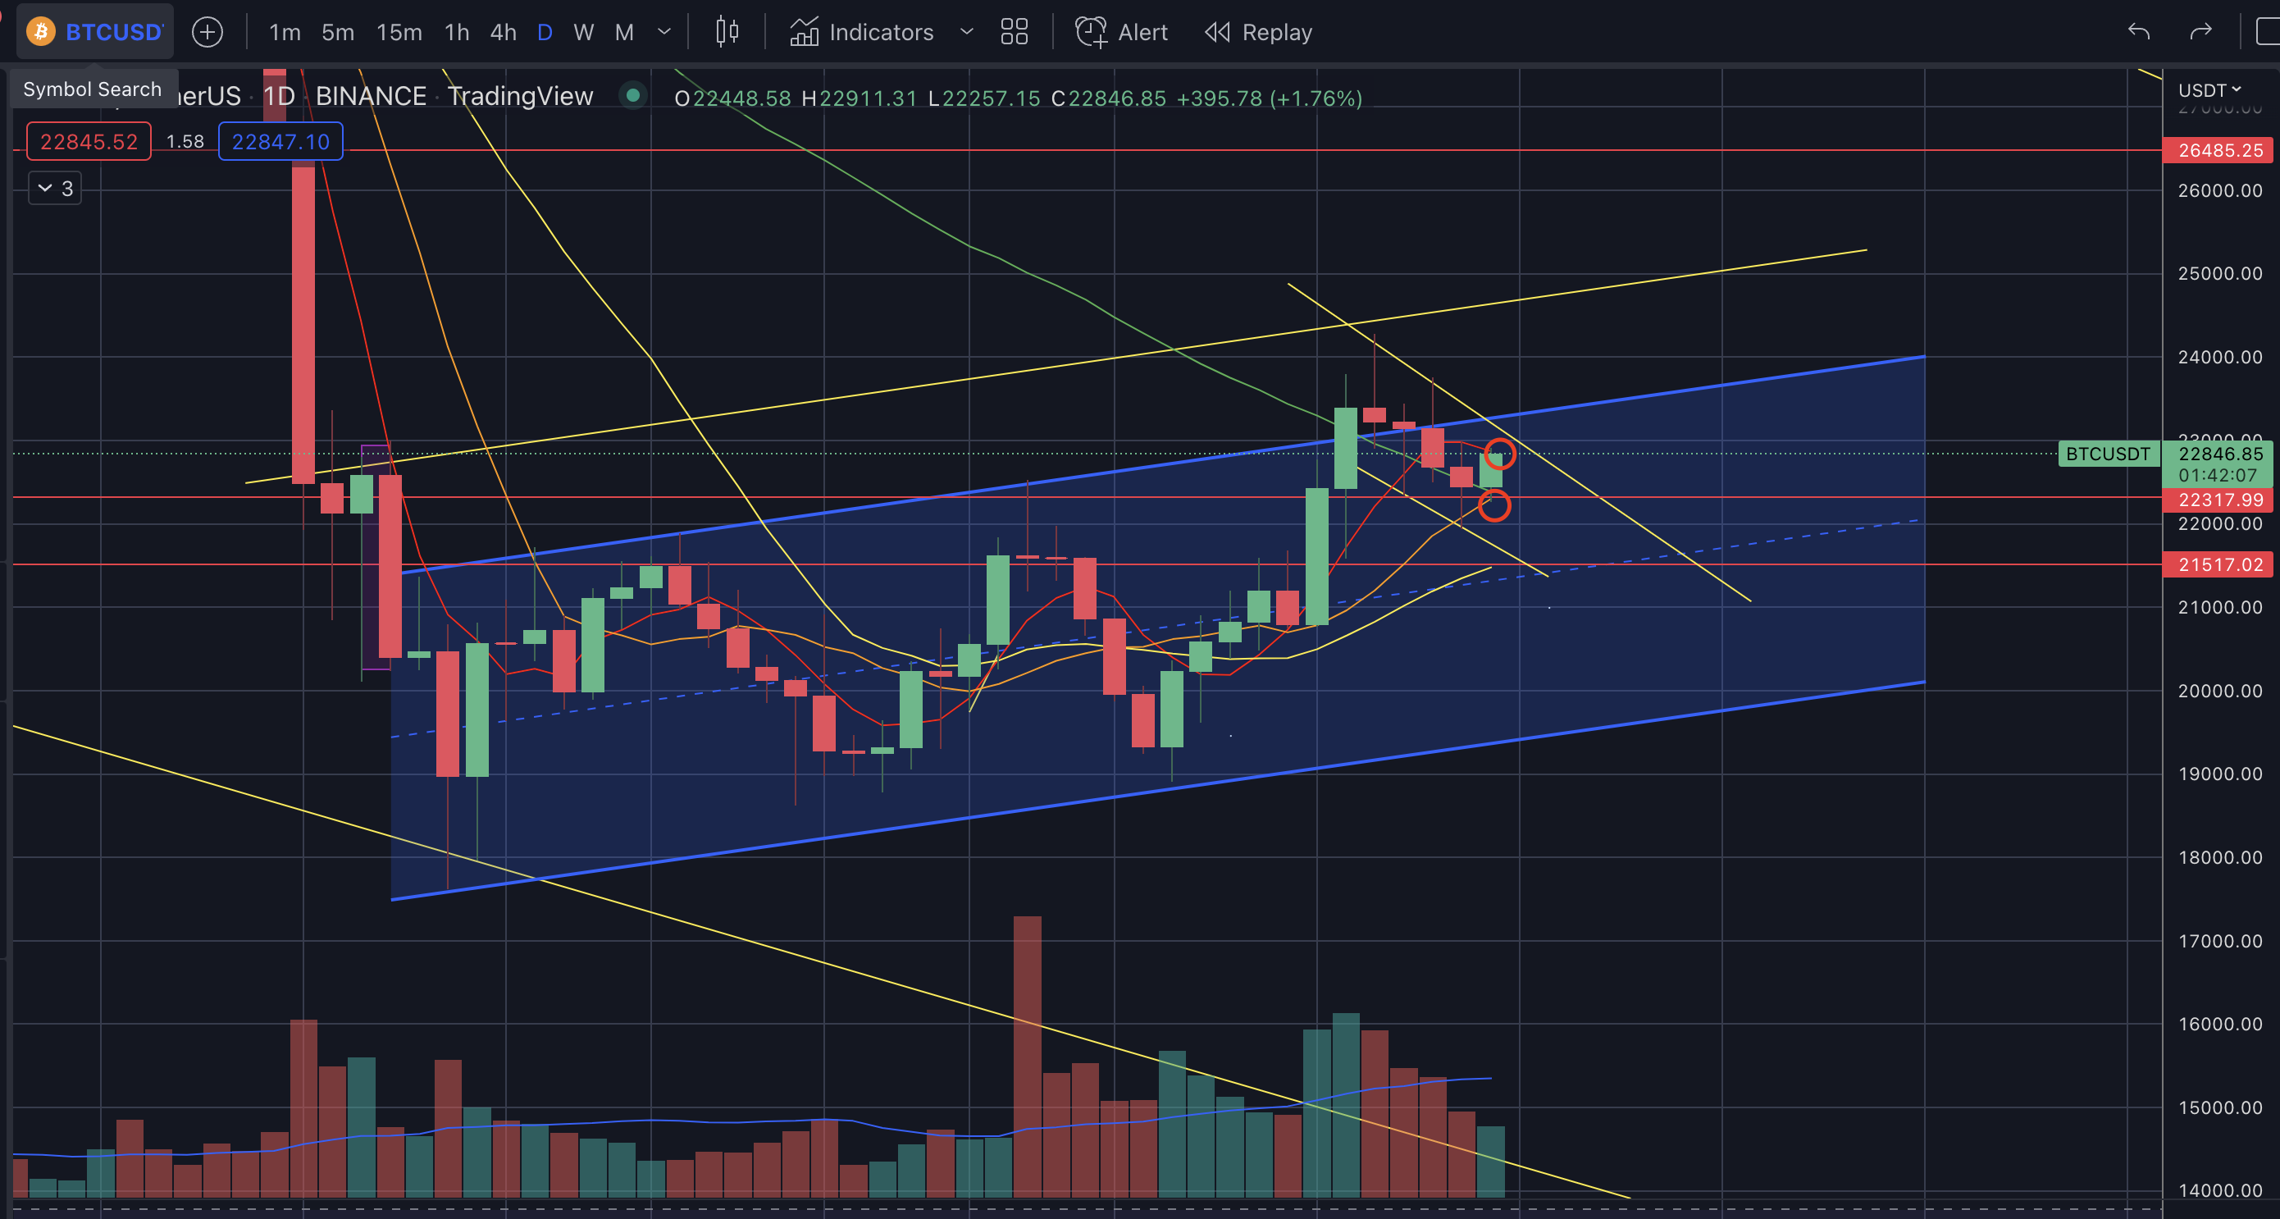Open the indicator templates grid icon
The height and width of the screenshot is (1219, 2280).
click(x=1014, y=33)
